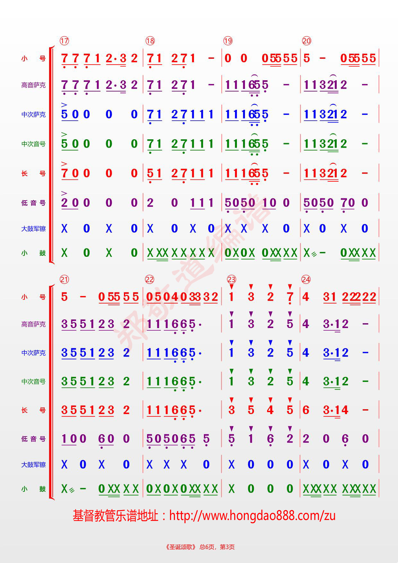This screenshot has width=398, height=563.
Task: Select the 低音号 label in the bottom system
Action: [33, 439]
